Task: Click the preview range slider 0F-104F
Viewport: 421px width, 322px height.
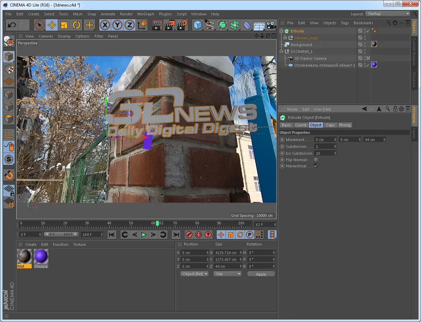Action: [x=61, y=234]
